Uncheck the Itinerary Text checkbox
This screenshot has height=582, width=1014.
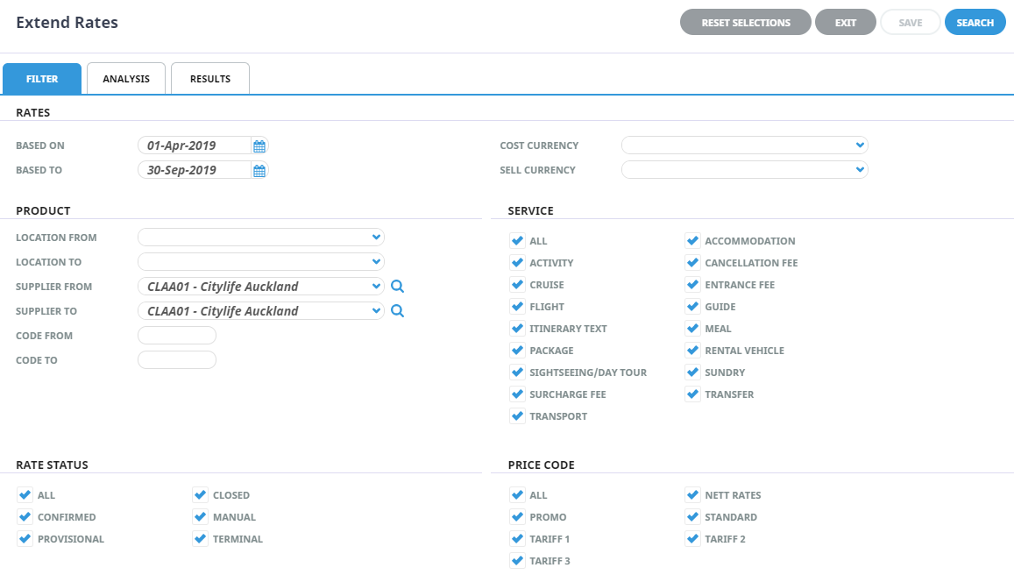(517, 330)
